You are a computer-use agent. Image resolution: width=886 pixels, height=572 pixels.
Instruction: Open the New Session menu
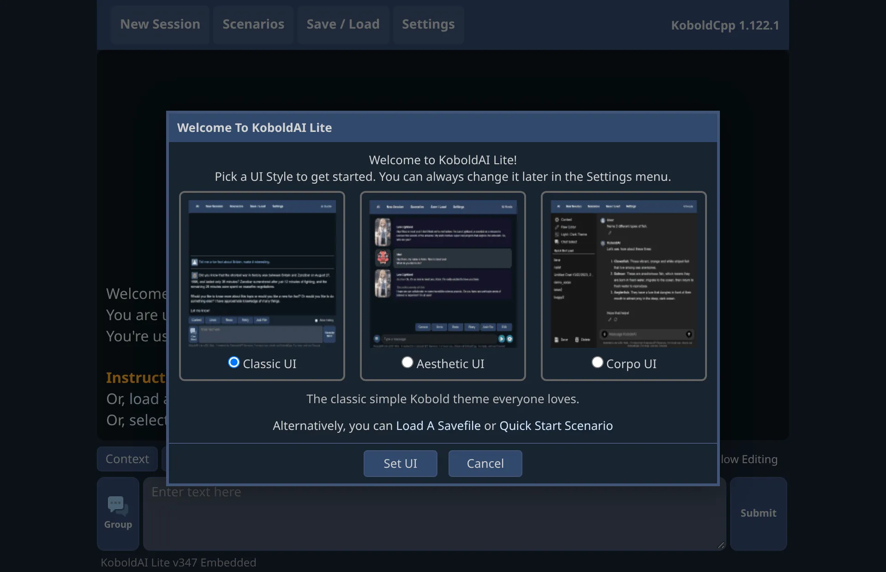pyautogui.click(x=160, y=24)
